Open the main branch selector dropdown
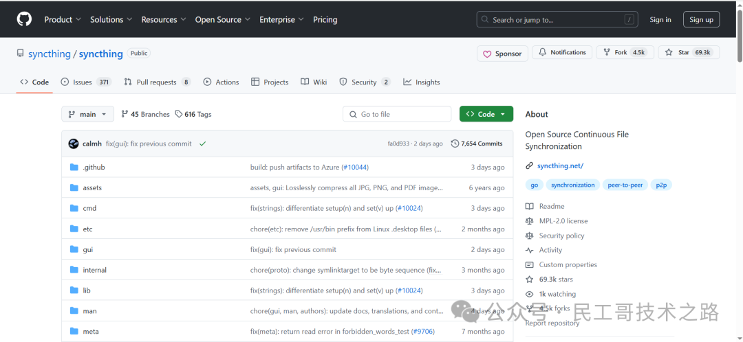743x342 pixels. point(87,114)
